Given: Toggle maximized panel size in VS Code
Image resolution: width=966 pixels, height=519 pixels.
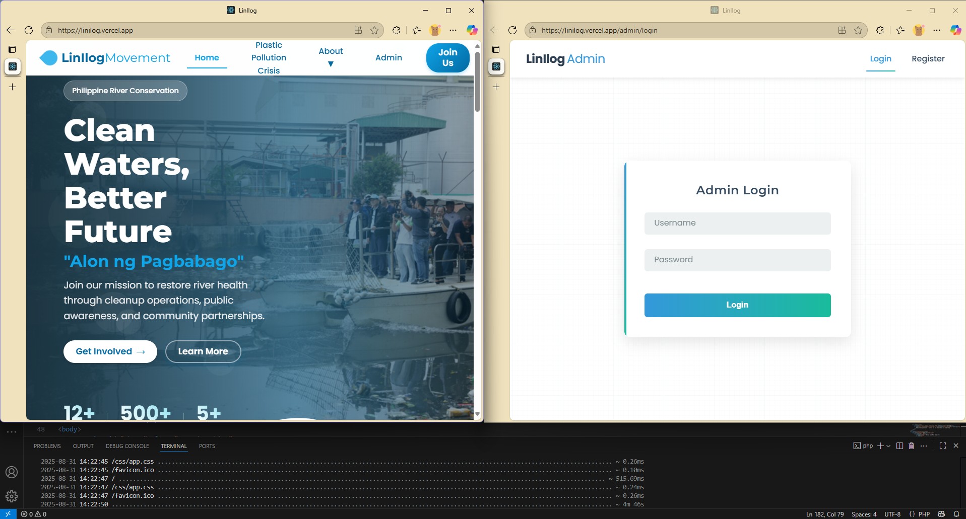Looking at the screenshot, I should [x=942, y=446].
